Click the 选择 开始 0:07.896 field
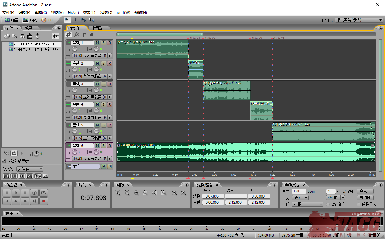The width and height of the screenshot is (385, 239). [213, 196]
